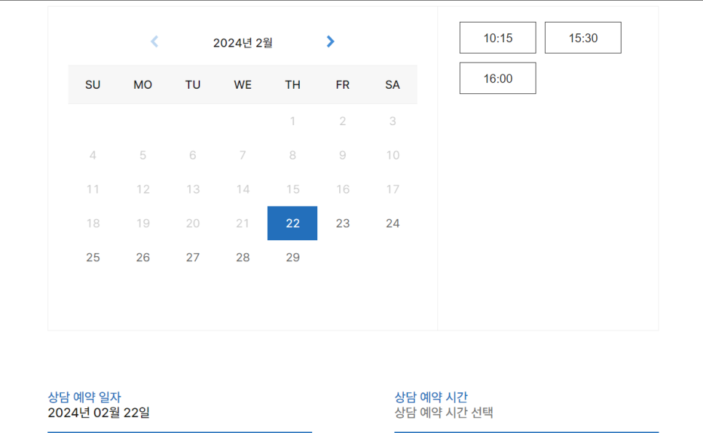This screenshot has width=703, height=433.
Task: Choose February 26 on the calendar
Action: [143, 258]
